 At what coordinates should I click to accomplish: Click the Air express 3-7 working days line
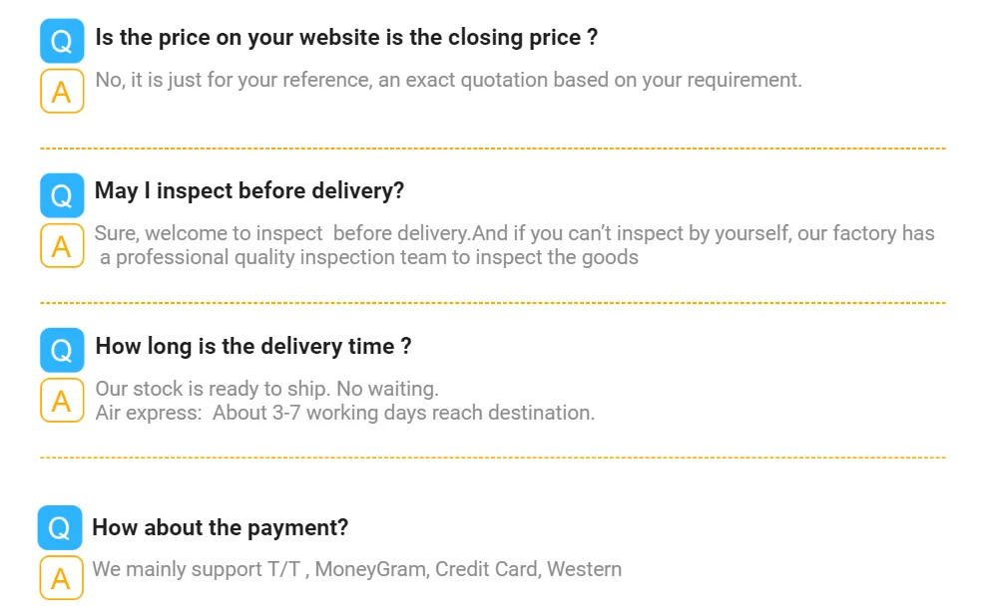pos(344,412)
